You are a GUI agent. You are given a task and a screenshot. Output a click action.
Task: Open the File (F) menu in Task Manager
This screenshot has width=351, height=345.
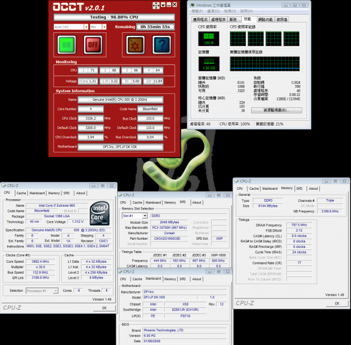[197, 11]
